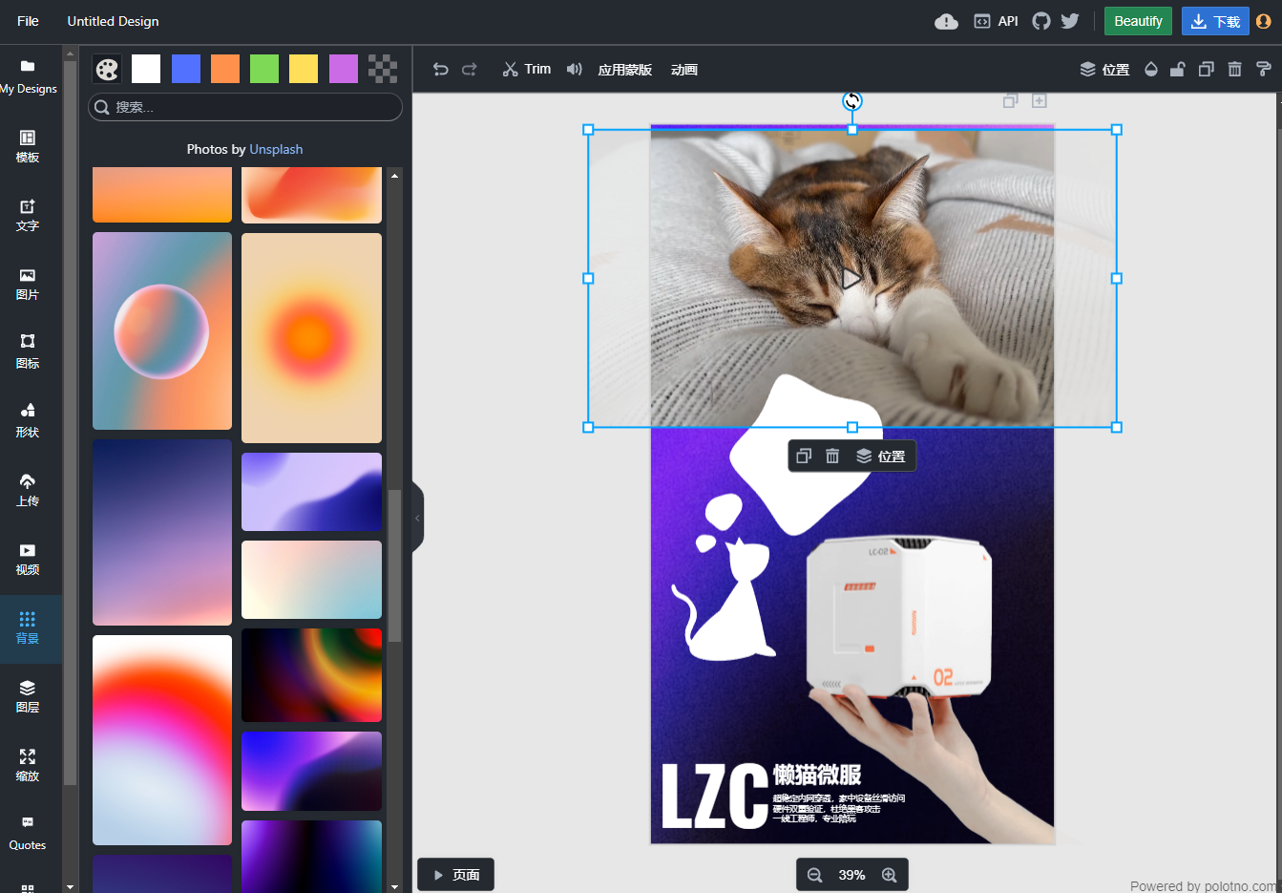Viewport: 1282px width, 893px height.
Task: Click the Trim button
Action: point(527,69)
